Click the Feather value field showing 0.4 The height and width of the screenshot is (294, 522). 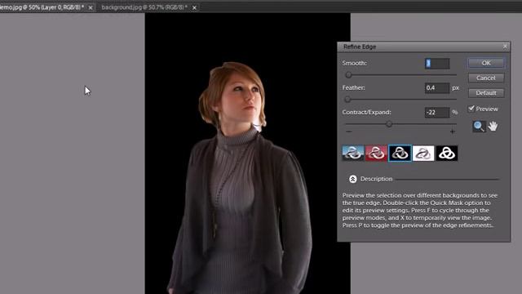pyautogui.click(x=437, y=87)
